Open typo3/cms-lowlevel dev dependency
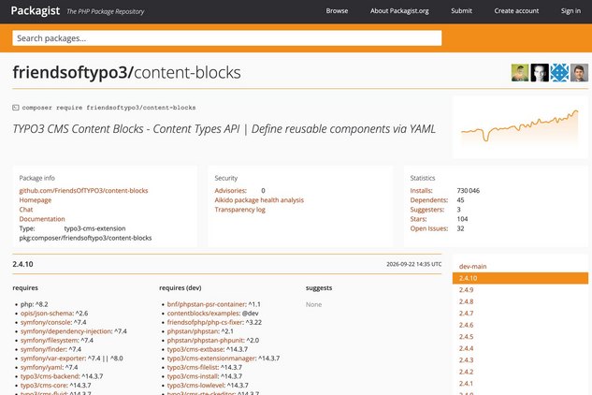This screenshot has height=395, width=592. point(196,386)
